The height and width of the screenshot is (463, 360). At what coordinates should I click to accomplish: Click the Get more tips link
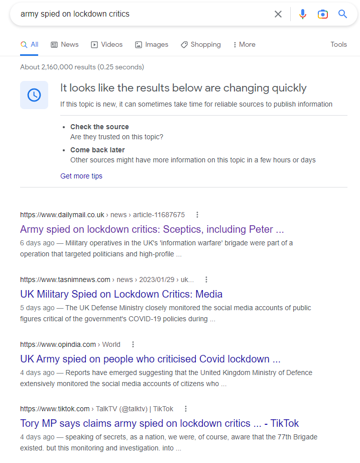81,176
